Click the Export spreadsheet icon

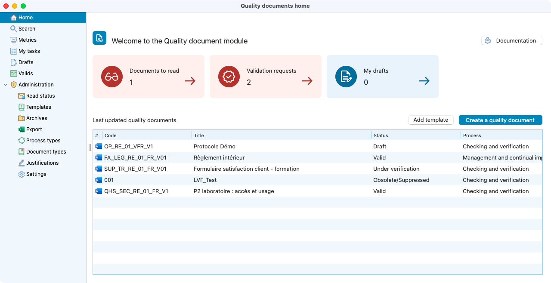22,129
